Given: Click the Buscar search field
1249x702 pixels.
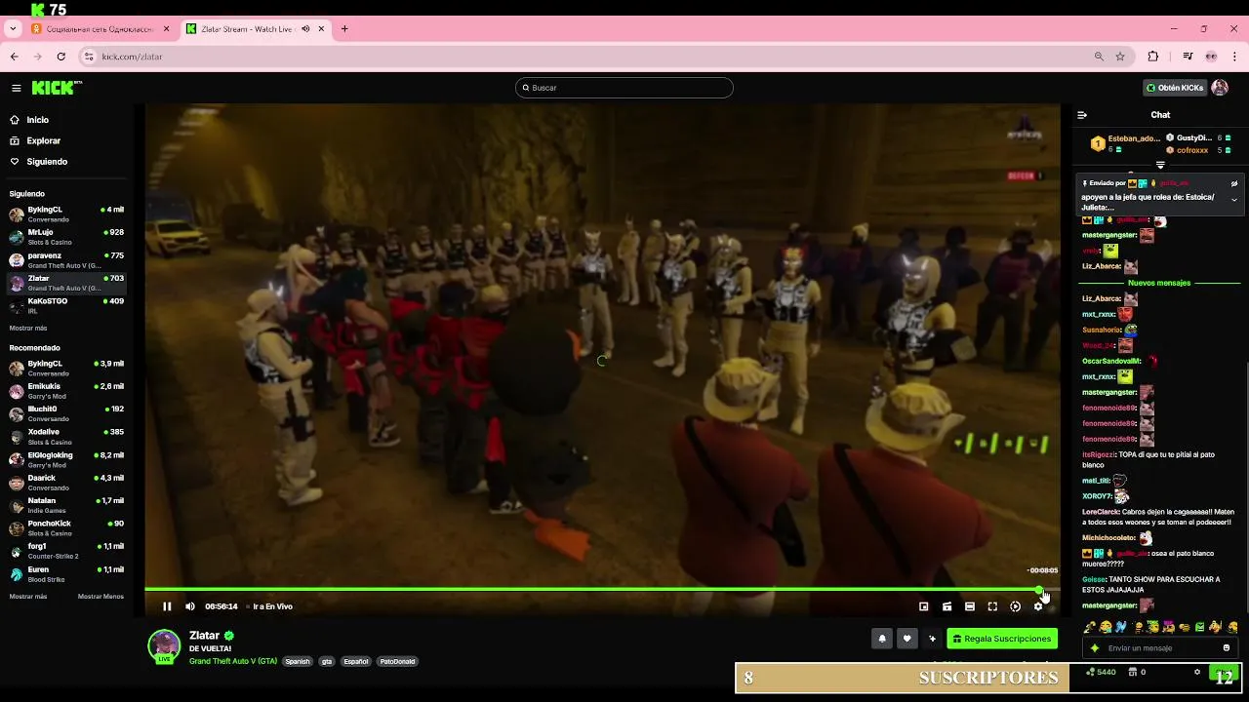Looking at the screenshot, I should pyautogui.click(x=624, y=88).
